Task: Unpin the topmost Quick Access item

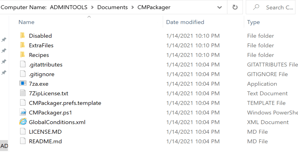Action: [4, 39]
